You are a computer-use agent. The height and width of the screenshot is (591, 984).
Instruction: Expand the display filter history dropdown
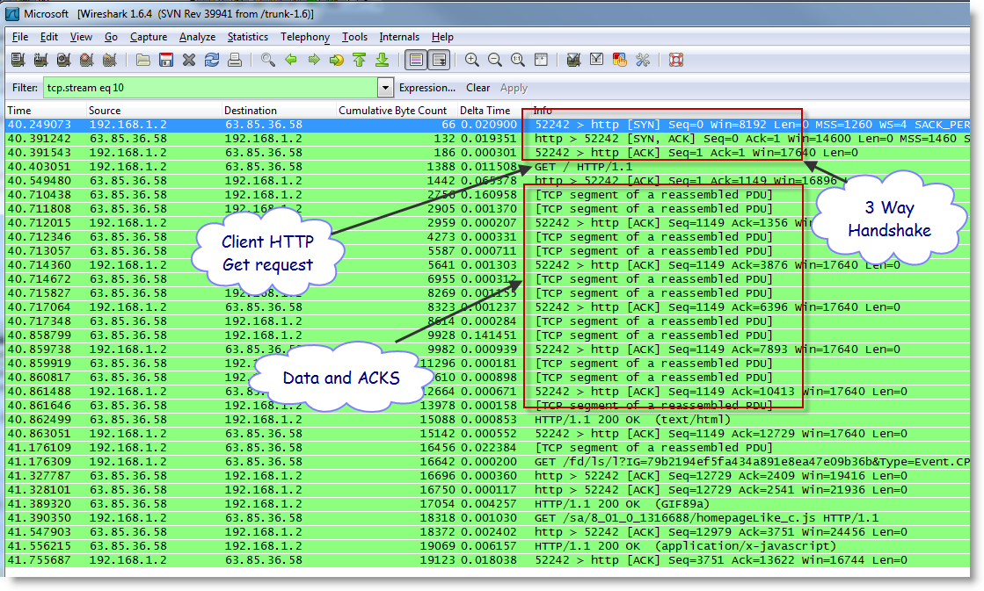385,88
